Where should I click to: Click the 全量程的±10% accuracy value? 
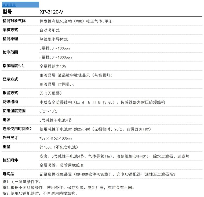53,66
